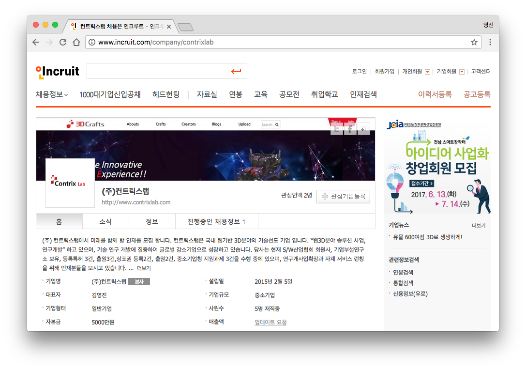Bookmark this page with the star icon
526x370 pixels.
(474, 42)
